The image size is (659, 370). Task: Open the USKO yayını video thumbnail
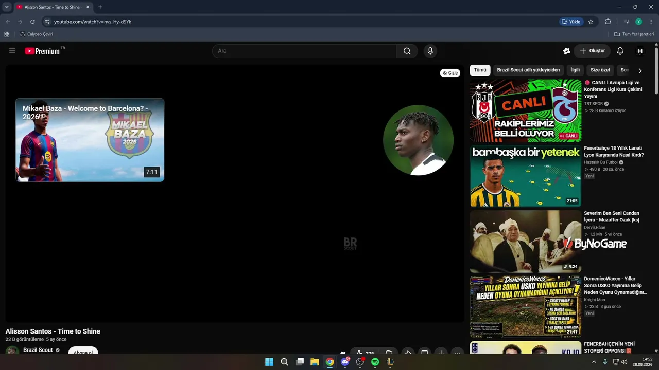click(526, 306)
